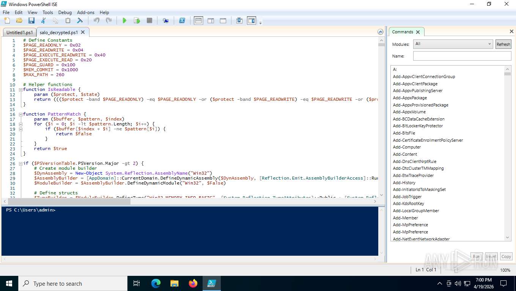Select Add-LocalGroupMember command

(416, 211)
